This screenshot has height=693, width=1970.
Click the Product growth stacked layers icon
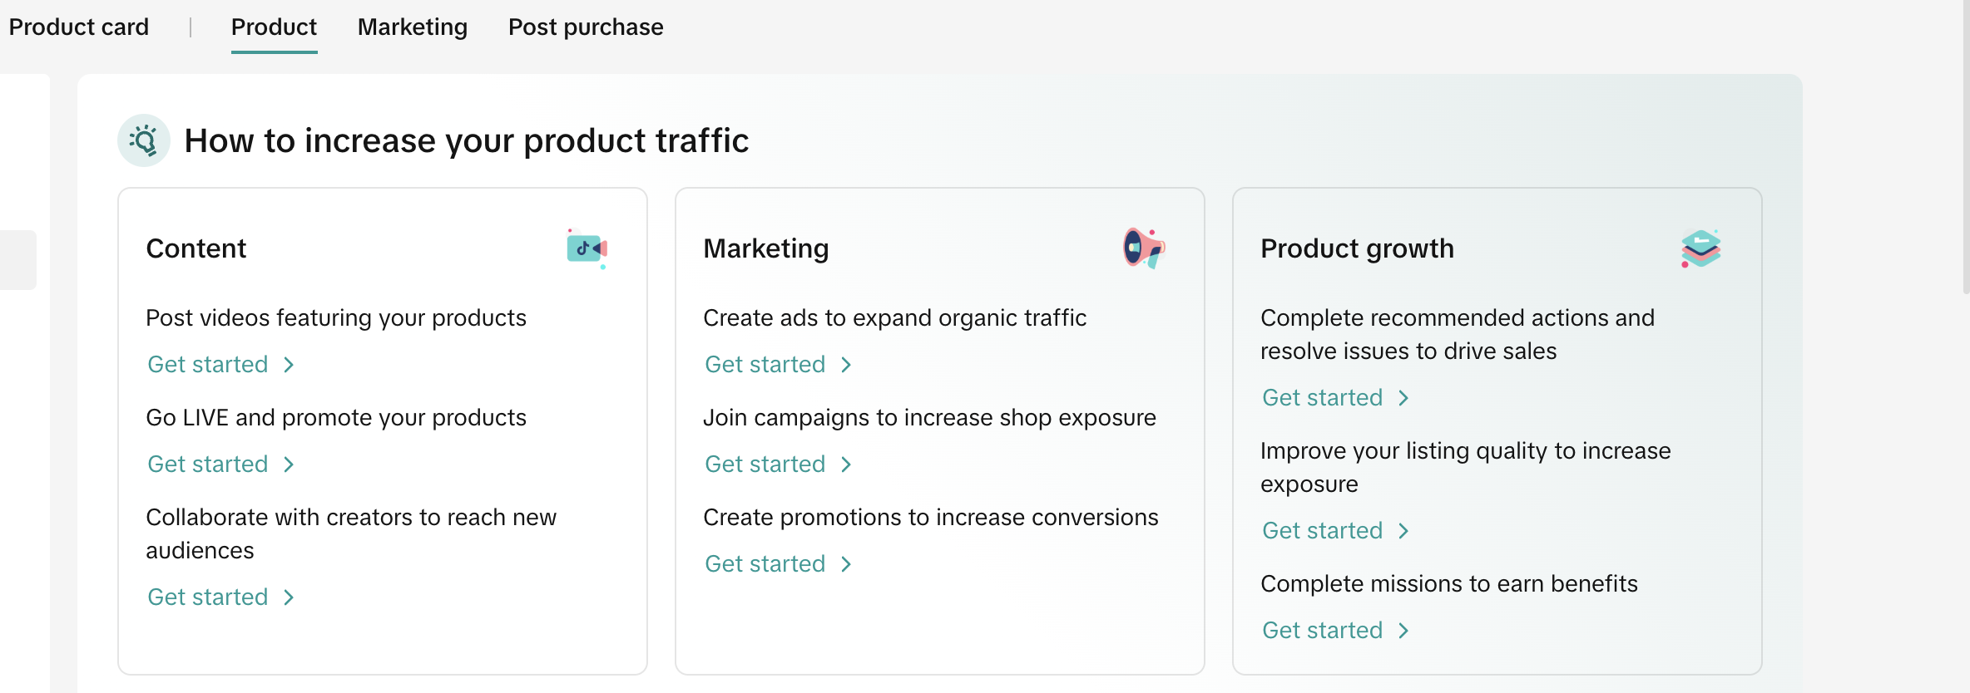(1700, 248)
